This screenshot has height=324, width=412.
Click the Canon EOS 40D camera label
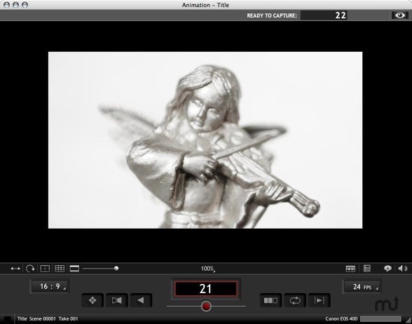(x=341, y=318)
